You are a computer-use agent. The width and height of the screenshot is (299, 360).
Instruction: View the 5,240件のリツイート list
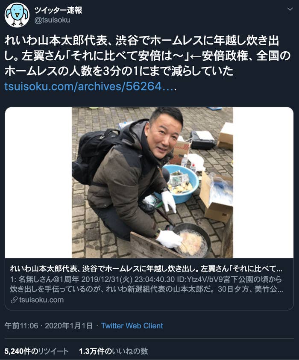click(x=36, y=351)
